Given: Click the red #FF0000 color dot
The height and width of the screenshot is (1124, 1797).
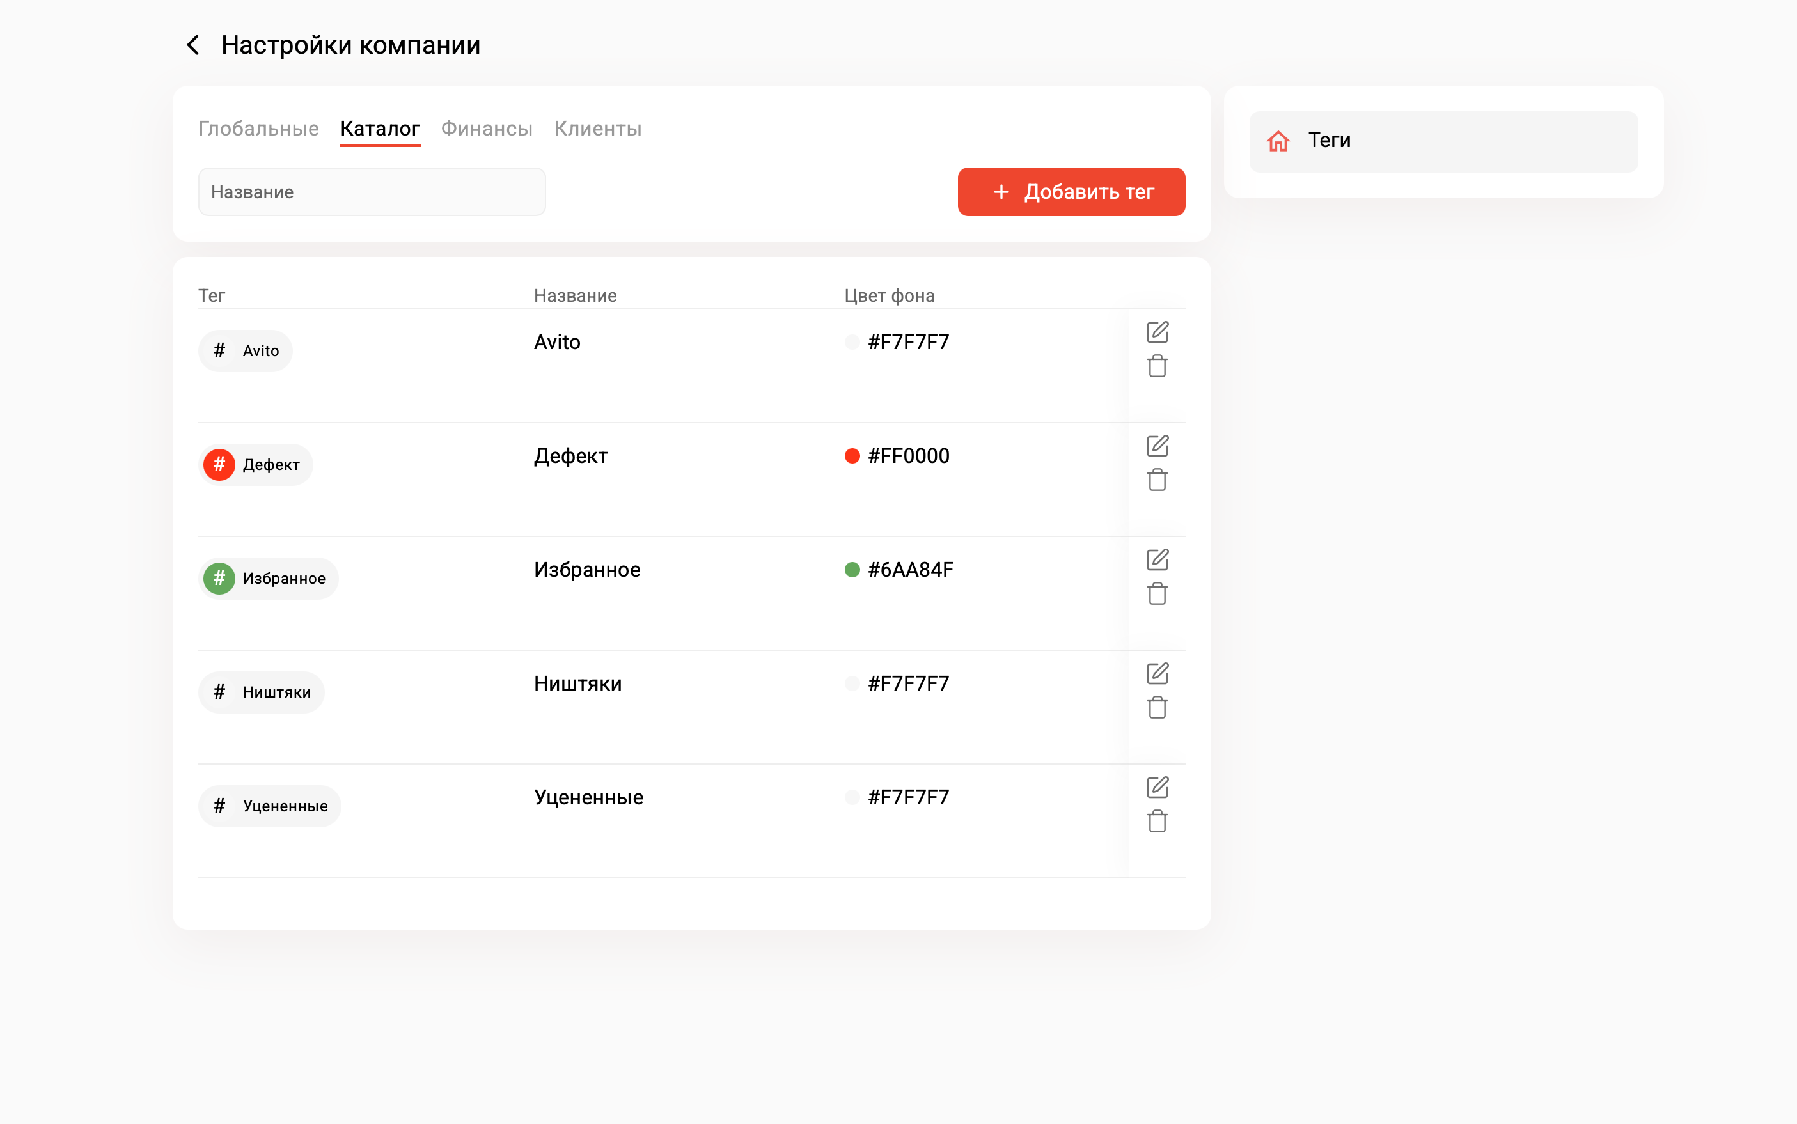Looking at the screenshot, I should (852, 456).
